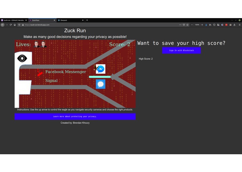Go back with the browser back arrow
The image size is (242, 172).
coord(2,25)
